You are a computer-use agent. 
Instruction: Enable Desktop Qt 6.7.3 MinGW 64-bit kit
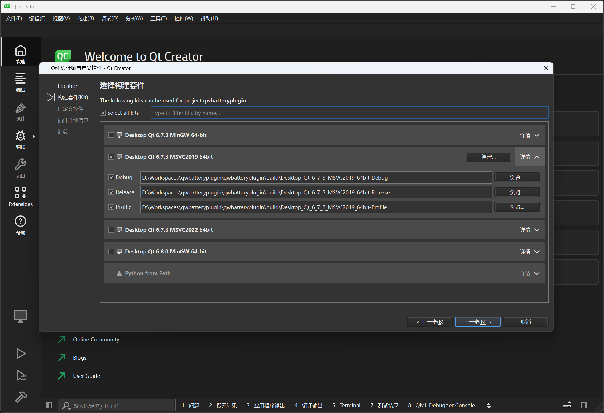(111, 135)
